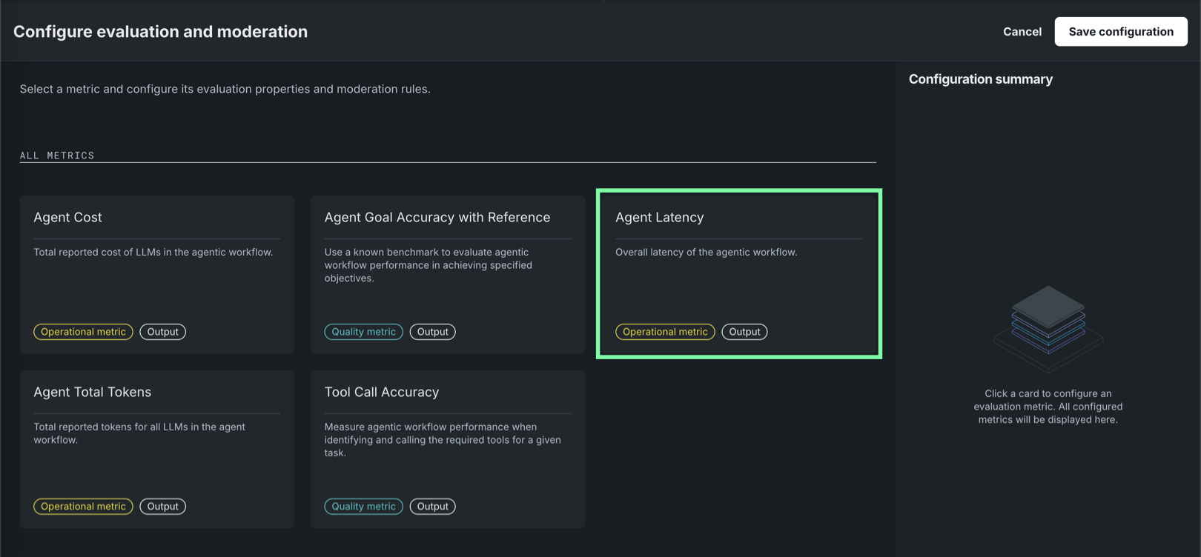Click the Configuration summary panel heading
This screenshot has height=557, width=1201.
pyautogui.click(x=980, y=79)
